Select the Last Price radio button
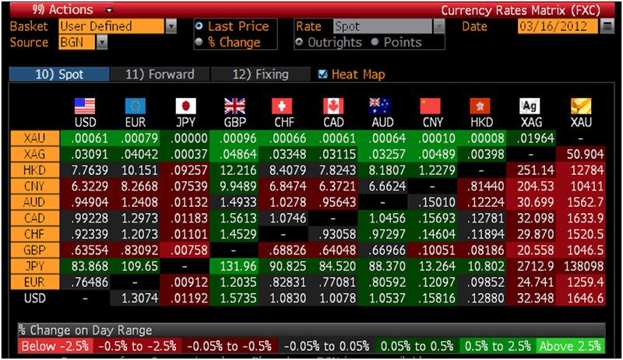Screen dimensions: 623x360 [199, 26]
